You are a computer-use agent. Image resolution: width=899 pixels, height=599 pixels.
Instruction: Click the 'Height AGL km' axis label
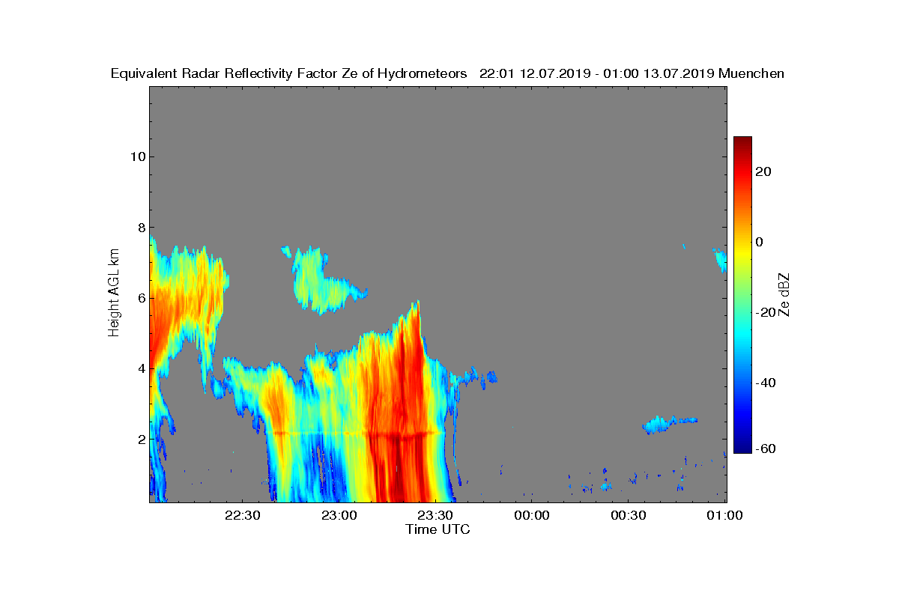[114, 294]
